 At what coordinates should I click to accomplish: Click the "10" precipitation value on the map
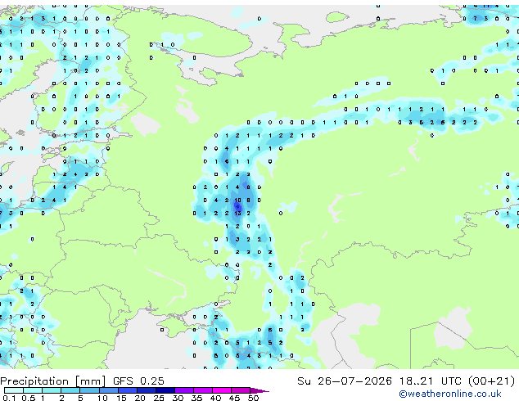[x=237, y=200]
